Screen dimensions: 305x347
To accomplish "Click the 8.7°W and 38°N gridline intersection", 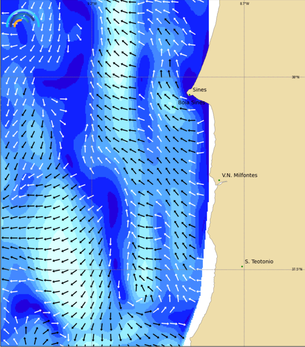I will pos(245,77).
